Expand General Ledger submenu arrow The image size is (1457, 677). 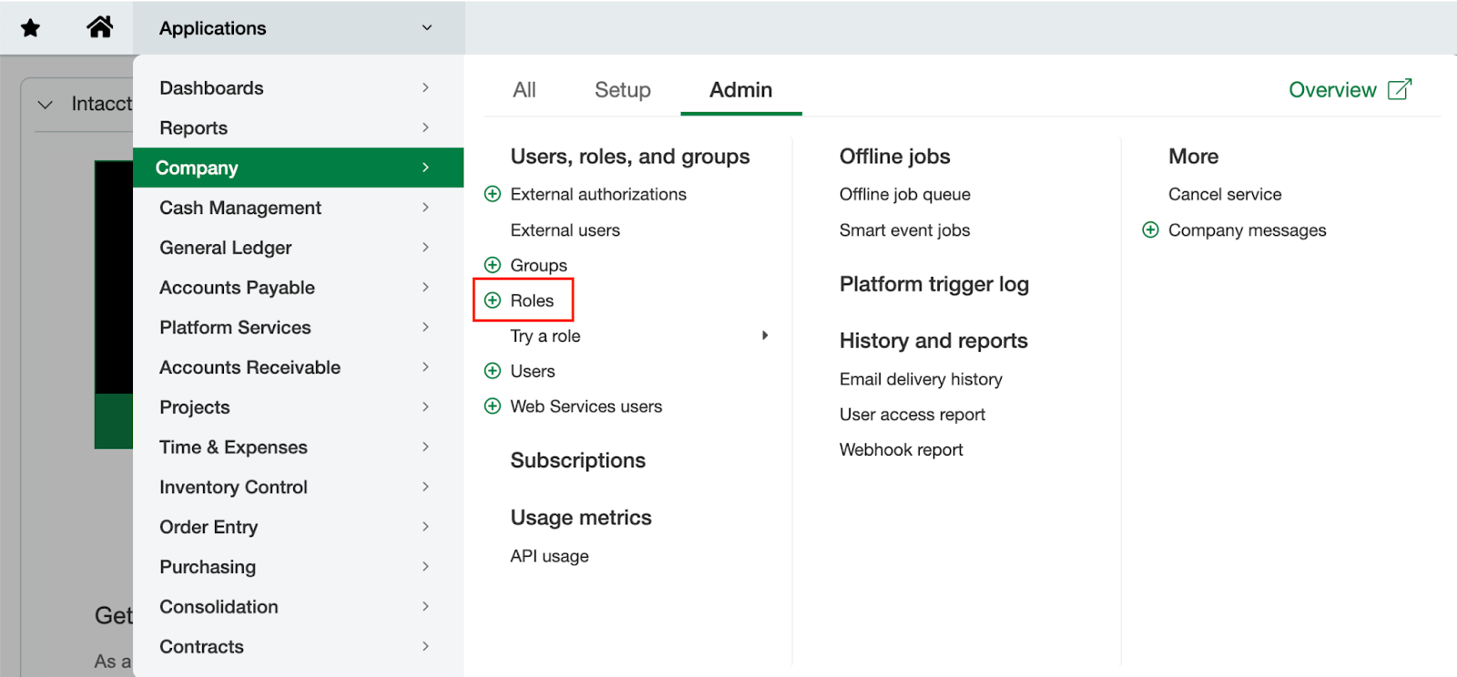coord(425,248)
